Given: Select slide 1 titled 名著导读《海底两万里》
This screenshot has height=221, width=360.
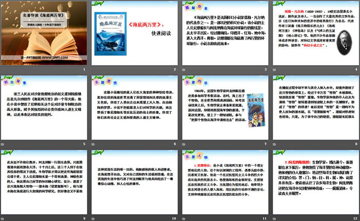Looking at the screenshot, I should [44, 33].
